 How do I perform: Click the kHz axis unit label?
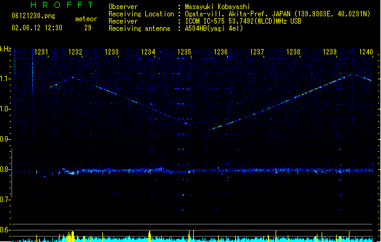click(5, 49)
